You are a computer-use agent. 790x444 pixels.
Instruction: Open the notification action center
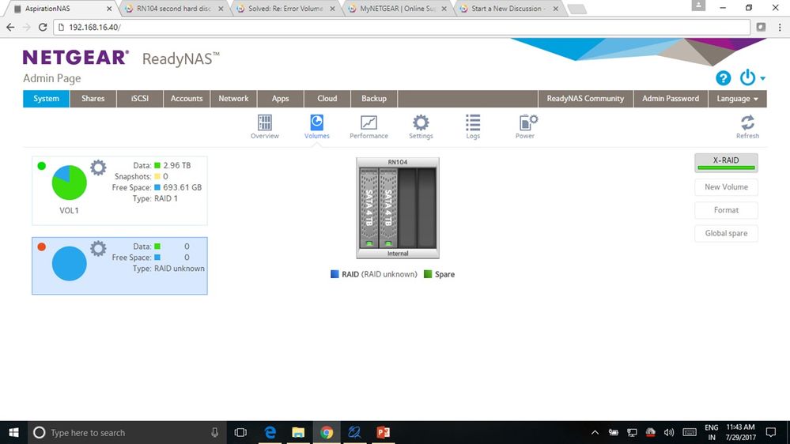(771, 432)
